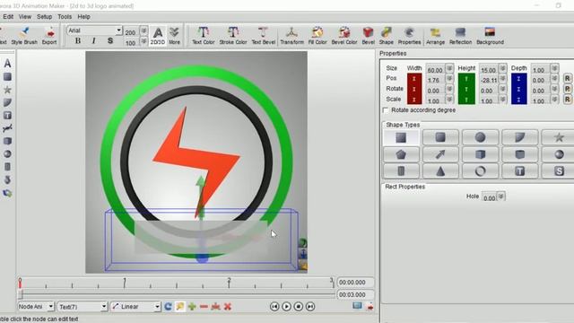Open the More text options
This screenshot has width=574, height=323.
pyautogui.click(x=174, y=36)
